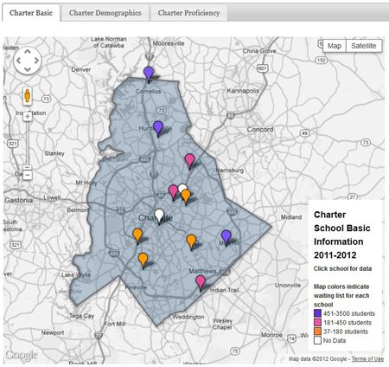Select the orange marker west of Charlotte center
This screenshot has height=367, width=389.
[x=137, y=235]
